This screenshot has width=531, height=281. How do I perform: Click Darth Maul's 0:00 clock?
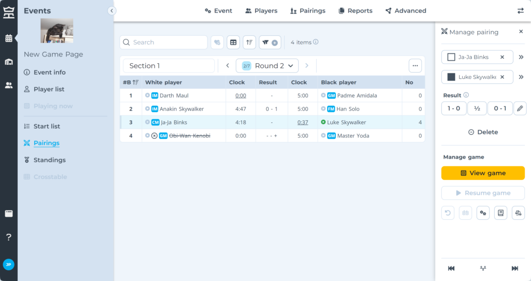[241, 95]
